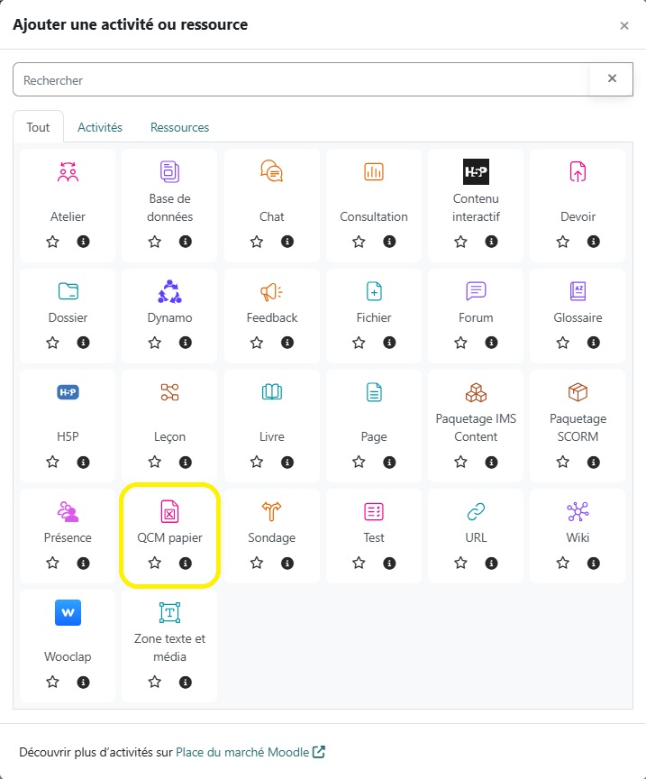646x779 pixels.
Task: Select the Page resource icon
Action: (x=374, y=392)
